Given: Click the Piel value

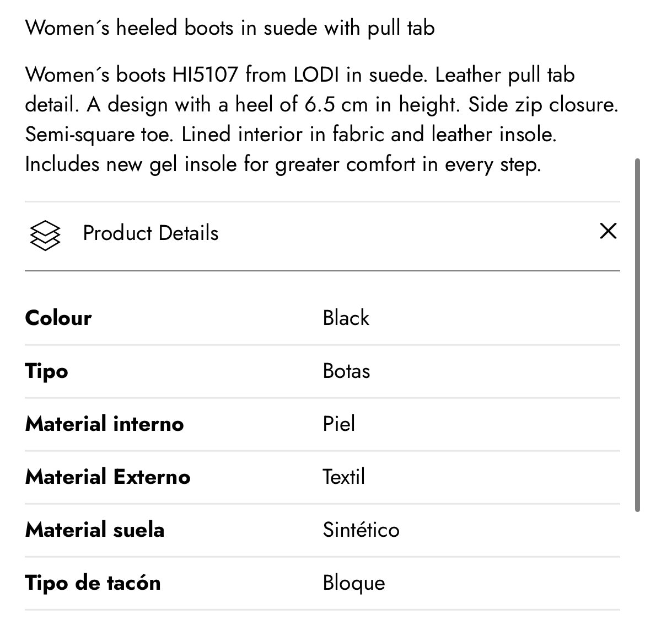Looking at the screenshot, I should pyautogui.click(x=338, y=424).
